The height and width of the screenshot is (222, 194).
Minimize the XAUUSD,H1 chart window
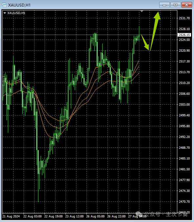(164, 5)
